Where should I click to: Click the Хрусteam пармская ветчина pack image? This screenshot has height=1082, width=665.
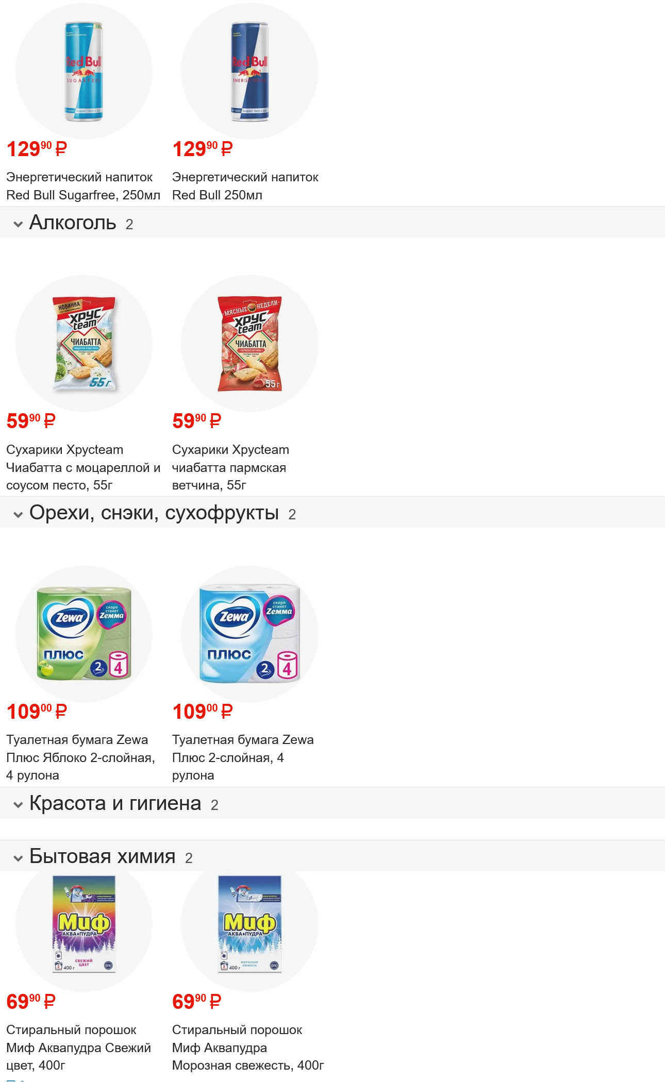tap(250, 344)
